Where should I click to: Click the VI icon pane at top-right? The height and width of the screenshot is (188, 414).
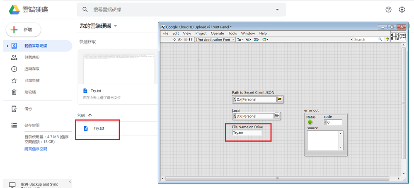pyautogui.click(x=402, y=36)
